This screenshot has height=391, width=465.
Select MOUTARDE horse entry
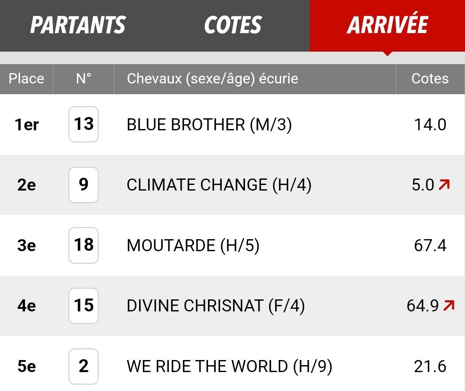[x=193, y=246]
